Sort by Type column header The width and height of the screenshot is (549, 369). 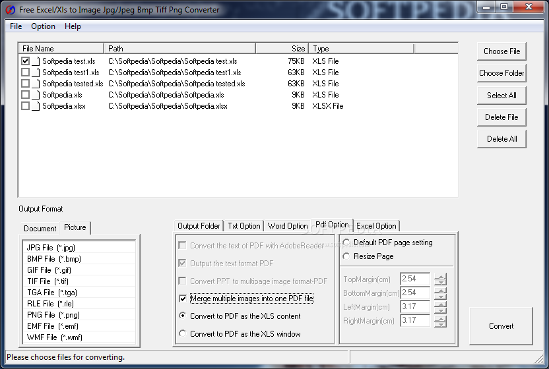tap(362, 49)
